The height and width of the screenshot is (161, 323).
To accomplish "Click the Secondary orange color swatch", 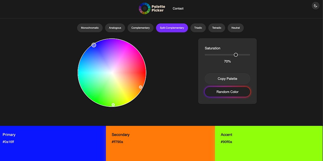I will click(x=160, y=143).
